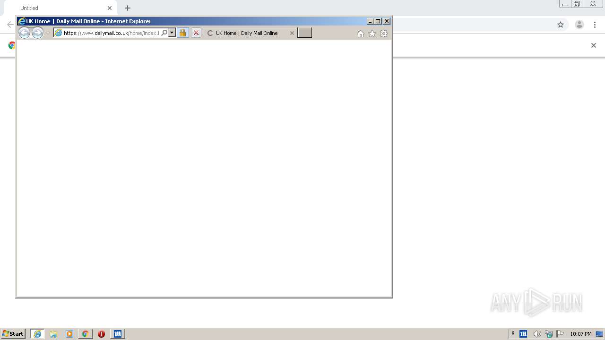Go back in Internet Explorer
Image resolution: width=605 pixels, height=340 pixels.
pyautogui.click(x=24, y=33)
